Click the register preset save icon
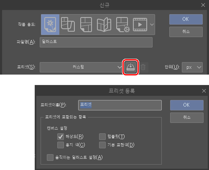Image resolution: width=209 pixels, height=170 pixels. tap(130, 67)
